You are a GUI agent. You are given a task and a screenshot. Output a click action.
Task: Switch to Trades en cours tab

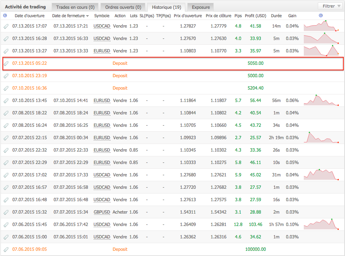coord(75,7)
